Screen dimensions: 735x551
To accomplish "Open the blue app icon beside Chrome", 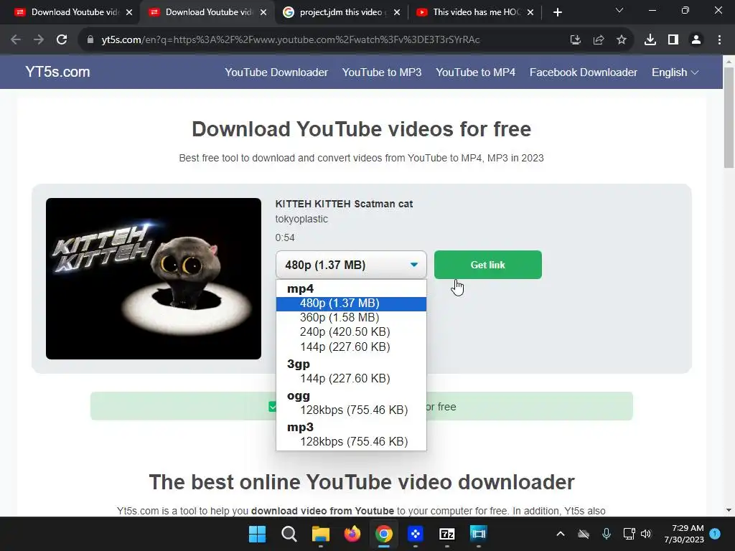I will click(x=416, y=534).
